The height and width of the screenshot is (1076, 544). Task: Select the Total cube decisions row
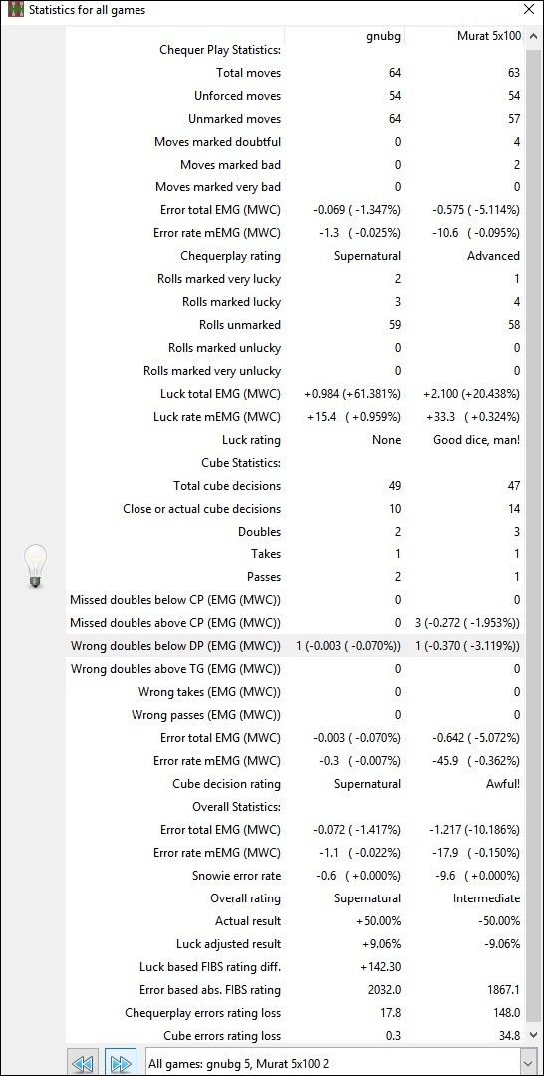click(x=295, y=486)
